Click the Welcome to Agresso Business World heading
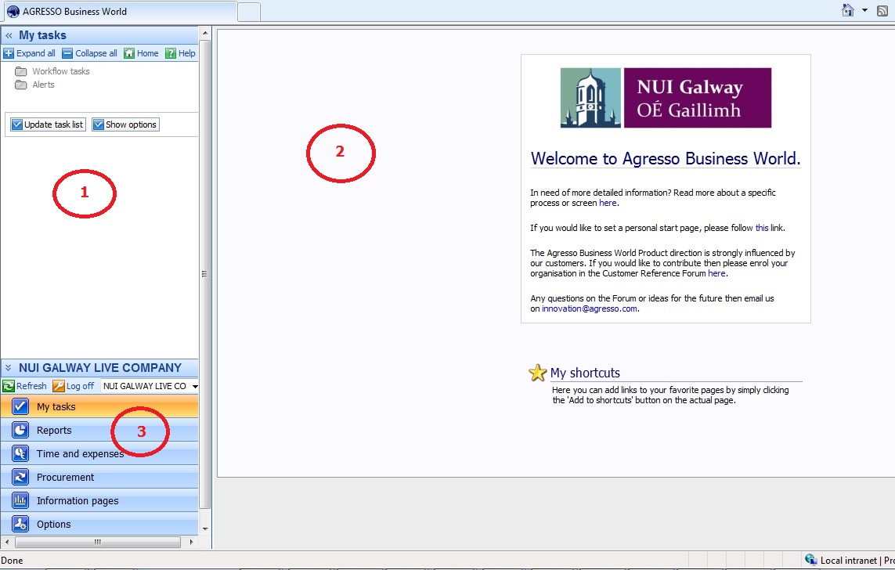The image size is (895, 570). point(666,159)
